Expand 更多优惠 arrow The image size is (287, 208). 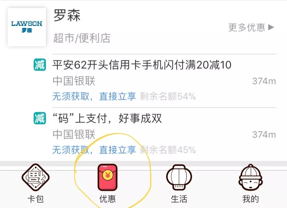tap(271, 27)
